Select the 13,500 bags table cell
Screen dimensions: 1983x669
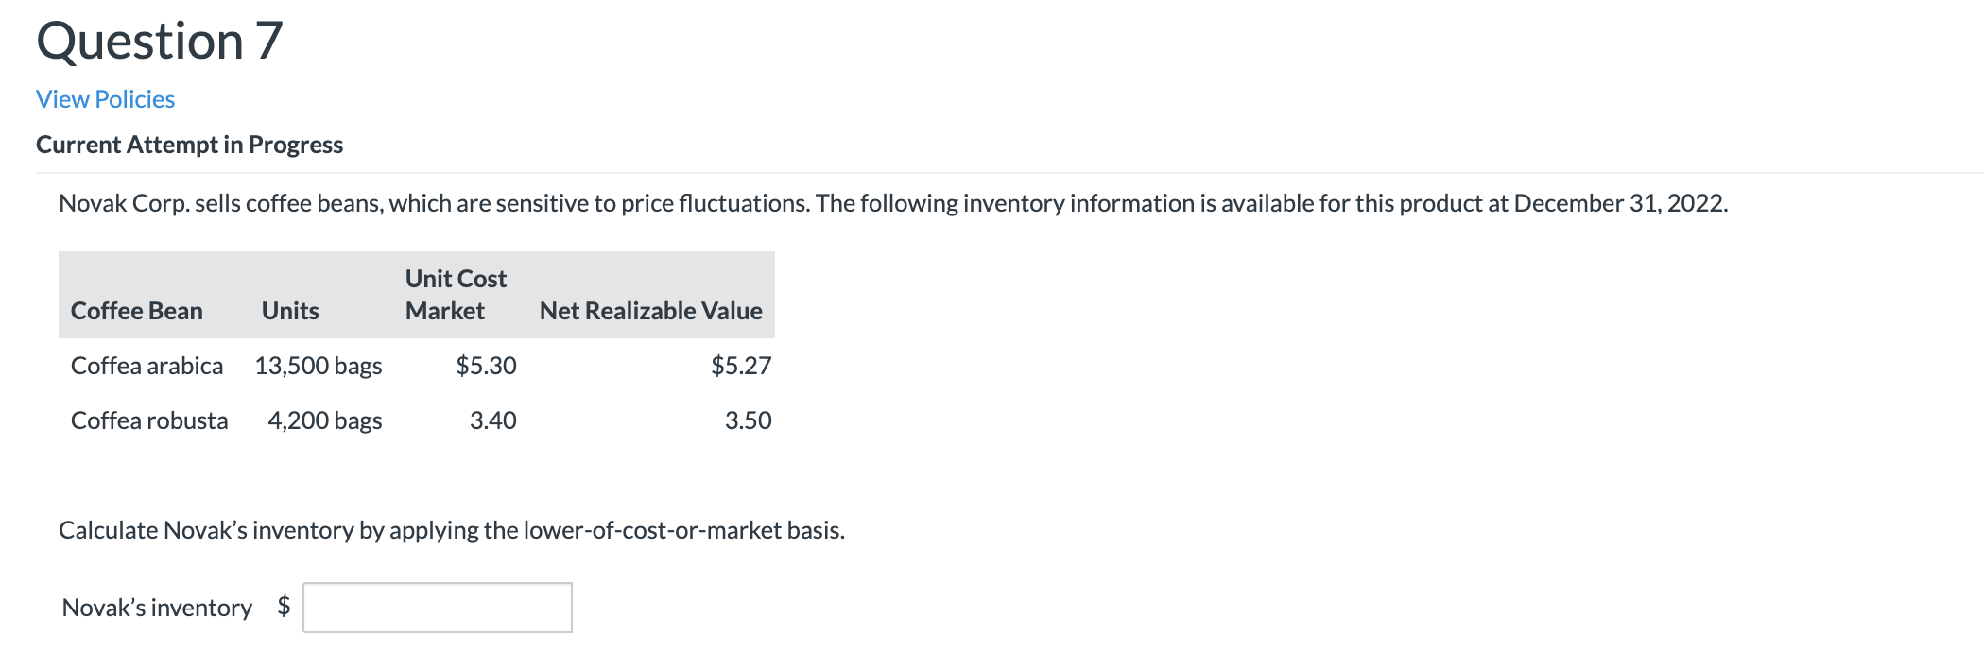point(318,365)
